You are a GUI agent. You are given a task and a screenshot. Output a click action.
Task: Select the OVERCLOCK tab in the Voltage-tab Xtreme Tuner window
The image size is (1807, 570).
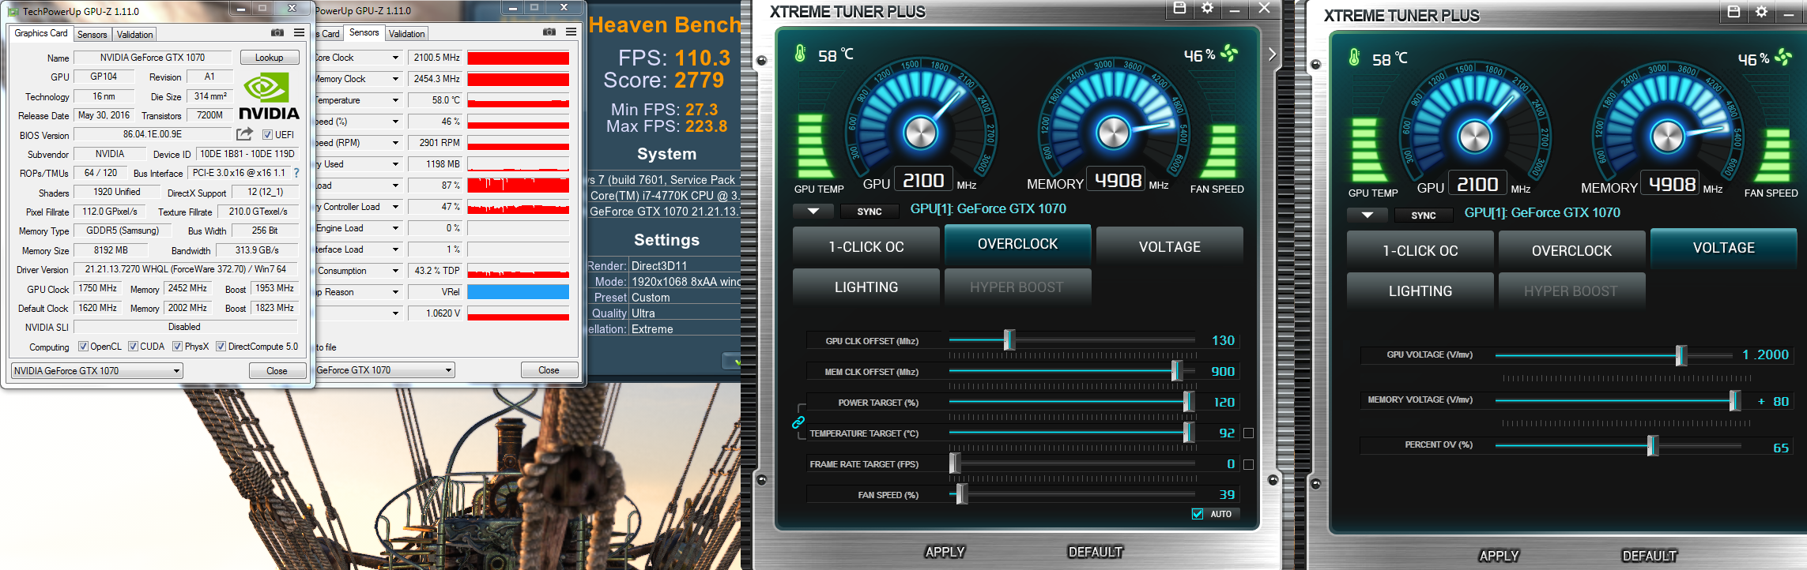pos(1572,250)
